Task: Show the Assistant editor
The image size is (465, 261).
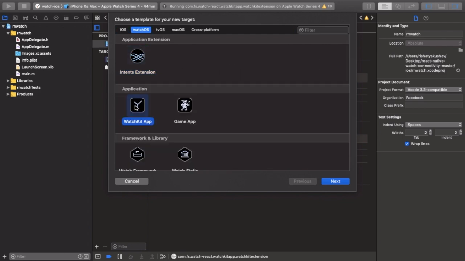Action: click(x=398, y=6)
